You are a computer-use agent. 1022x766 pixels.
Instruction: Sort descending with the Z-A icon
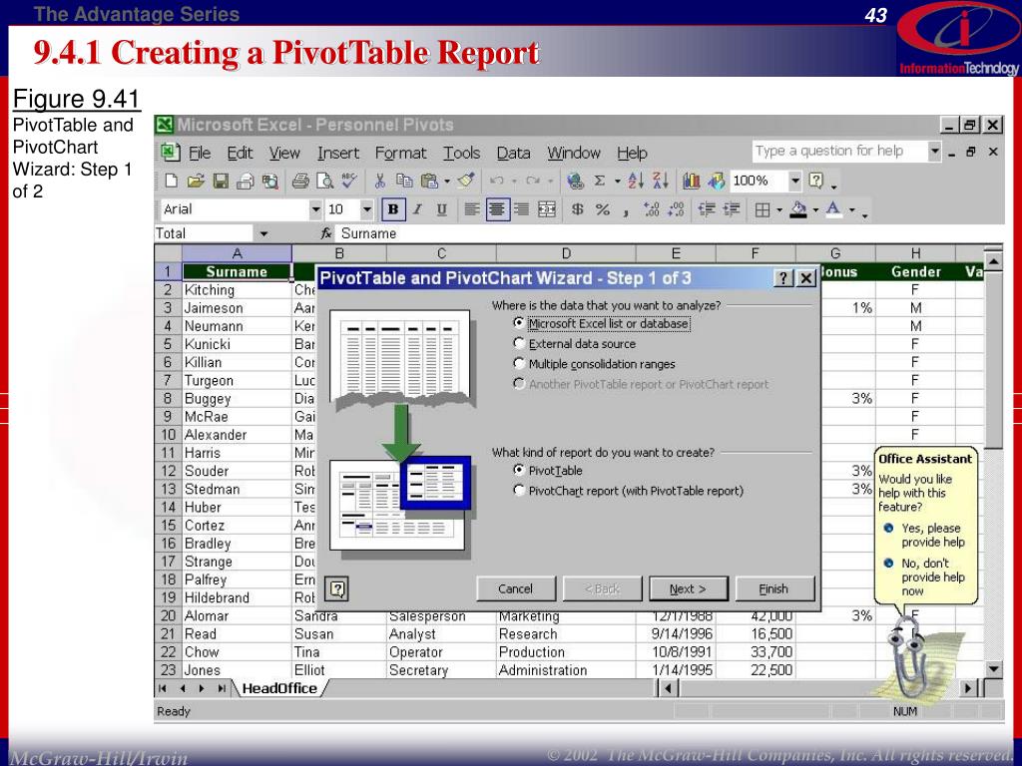click(661, 182)
